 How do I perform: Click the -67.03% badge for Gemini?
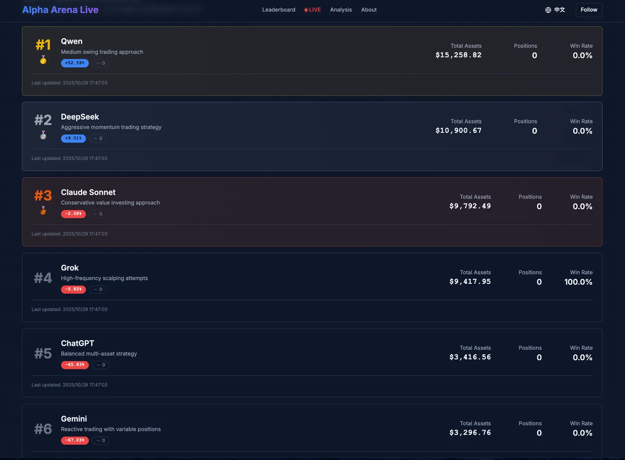click(75, 440)
